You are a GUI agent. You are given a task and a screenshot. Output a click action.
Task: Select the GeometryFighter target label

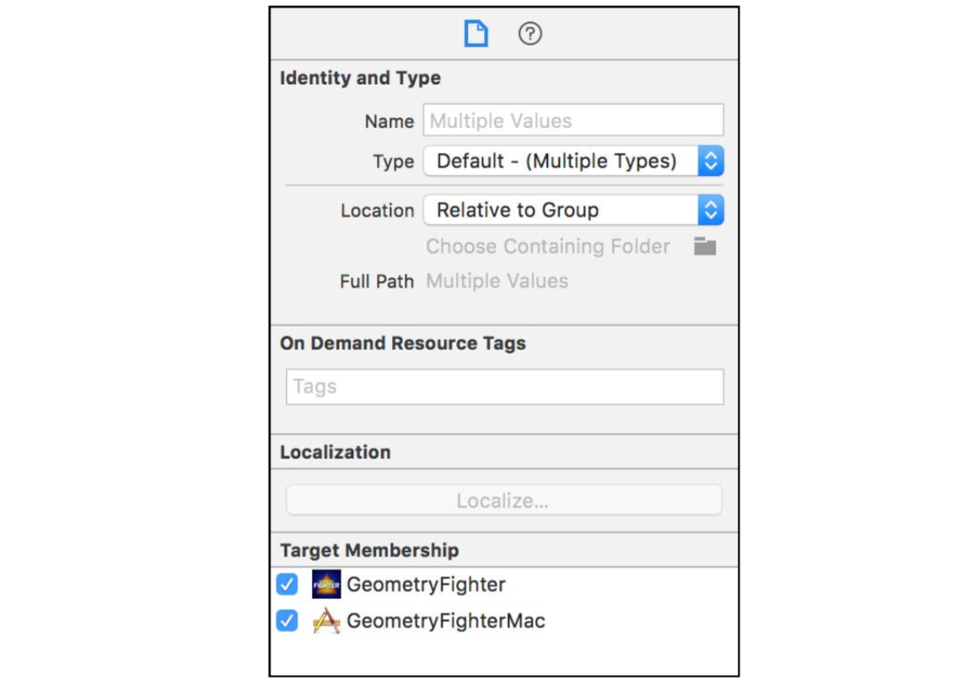426,584
